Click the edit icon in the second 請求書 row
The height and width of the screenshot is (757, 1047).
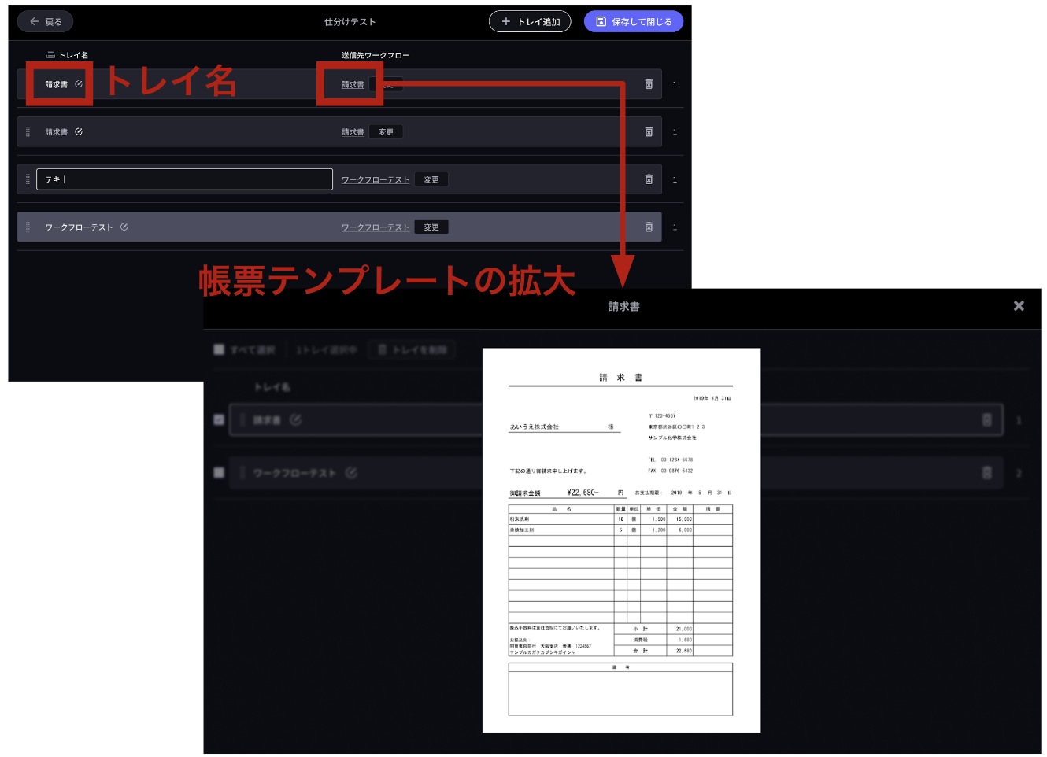click(x=79, y=132)
